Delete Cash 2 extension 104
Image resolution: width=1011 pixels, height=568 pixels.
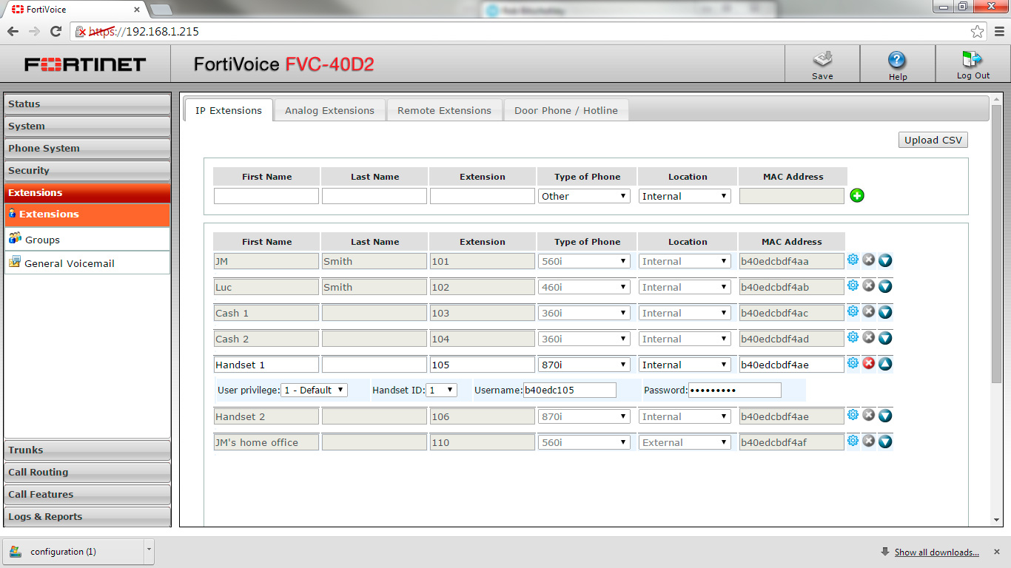point(869,338)
